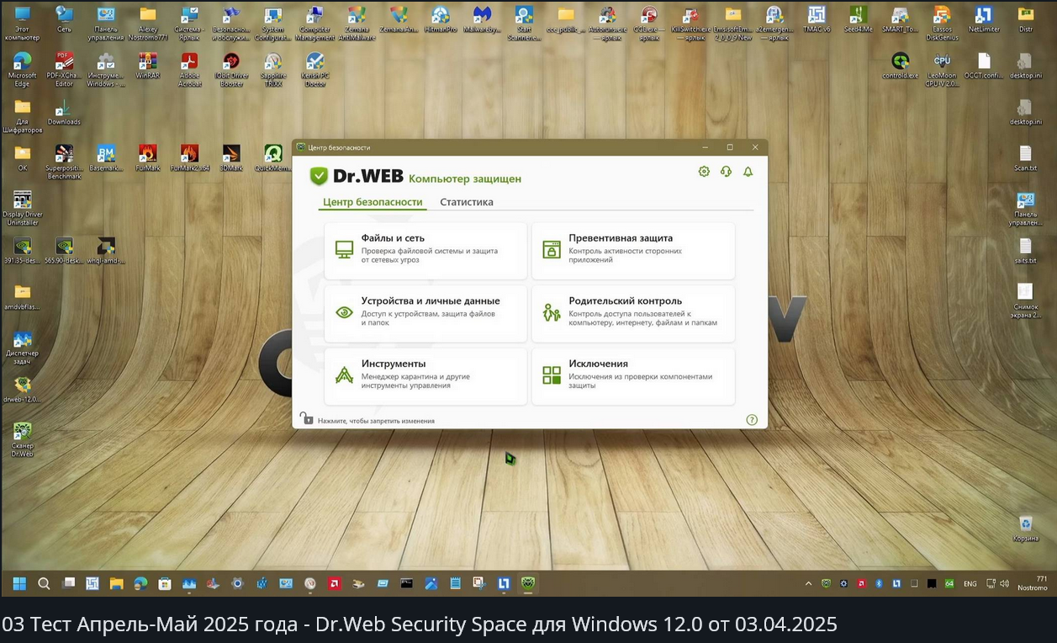Select Malwarebytes desktop shortcut
This screenshot has width=1057, height=643.
pyautogui.click(x=482, y=20)
